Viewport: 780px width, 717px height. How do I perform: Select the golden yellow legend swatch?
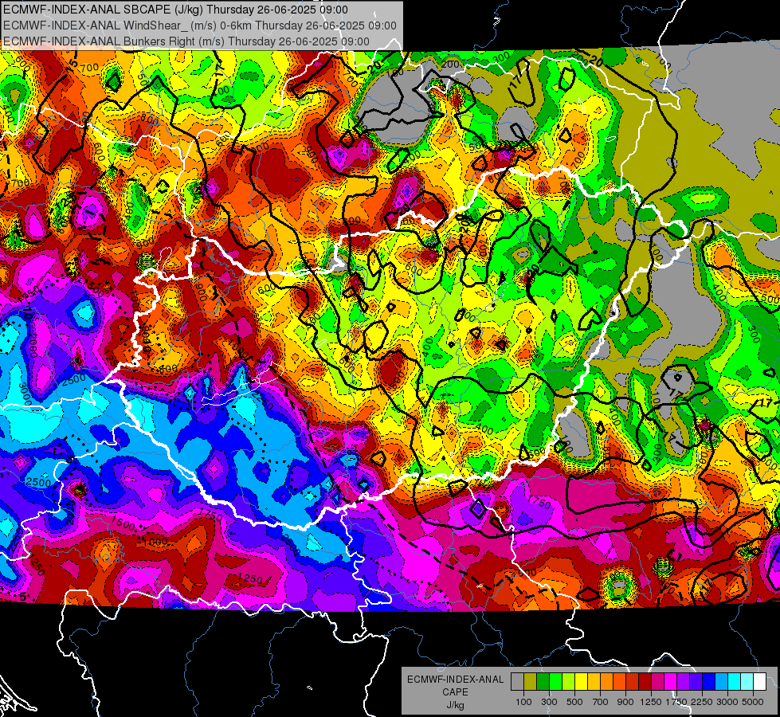(x=594, y=682)
